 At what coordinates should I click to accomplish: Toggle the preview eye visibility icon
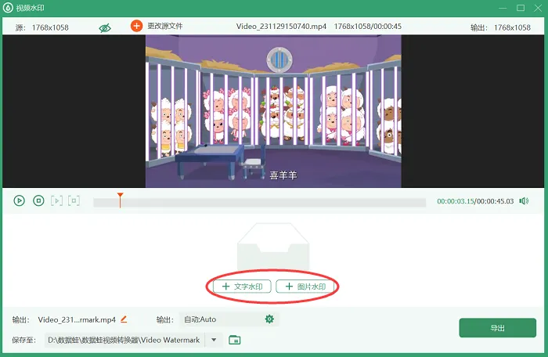(x=105, y=28)
